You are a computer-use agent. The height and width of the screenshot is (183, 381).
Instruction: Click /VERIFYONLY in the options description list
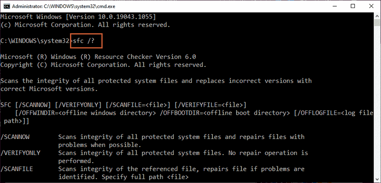coord(20,153)
